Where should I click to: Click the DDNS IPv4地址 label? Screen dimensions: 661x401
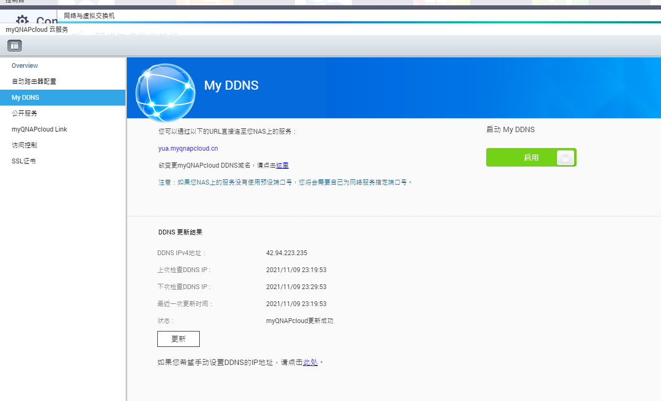182,253
